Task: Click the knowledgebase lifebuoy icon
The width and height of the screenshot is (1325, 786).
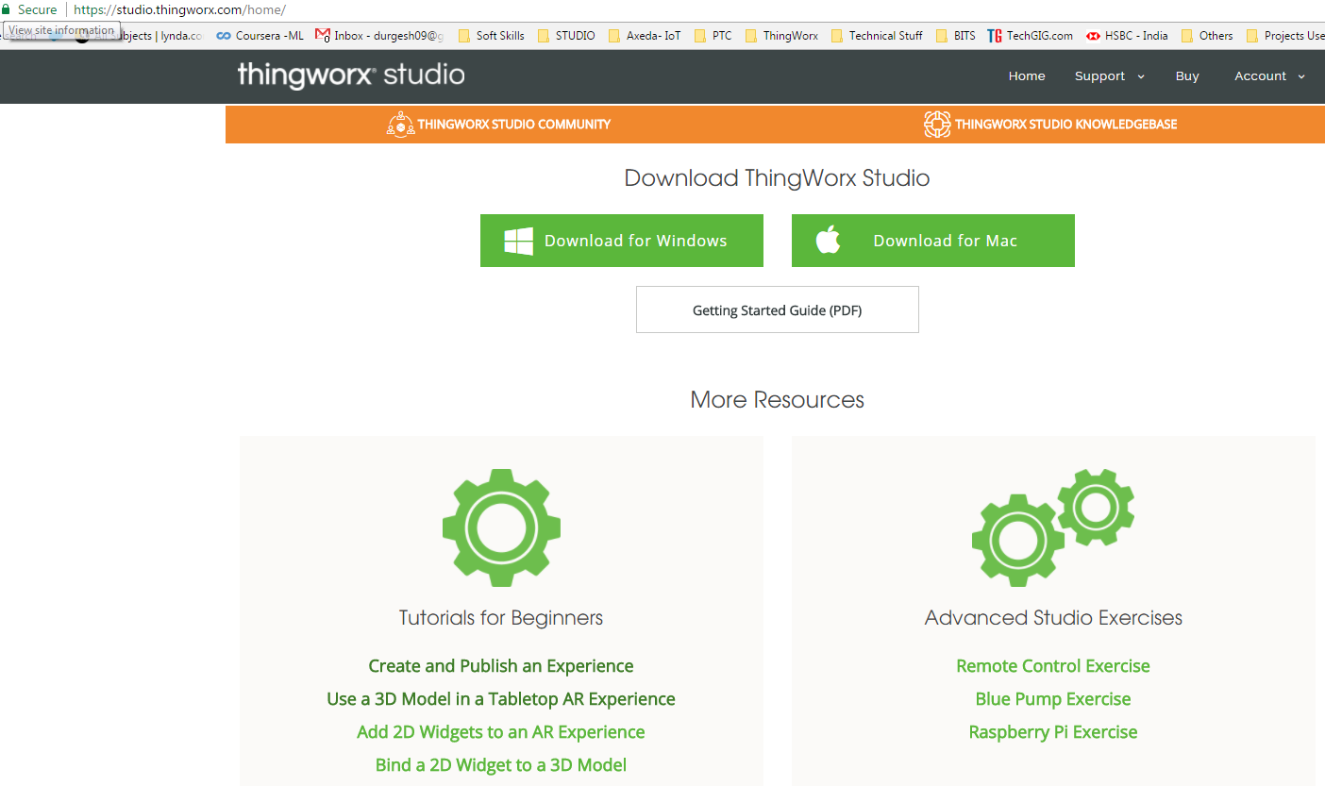Action: point(937,125)
